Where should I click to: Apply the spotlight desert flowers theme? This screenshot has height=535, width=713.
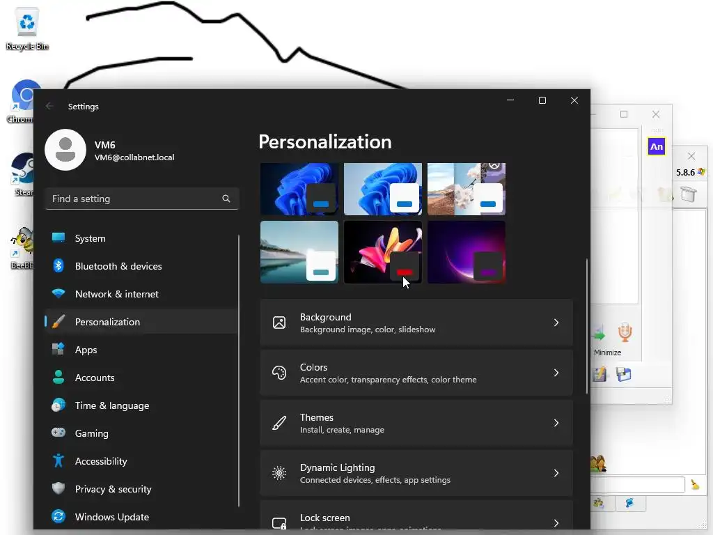click(x=467, y=189)
